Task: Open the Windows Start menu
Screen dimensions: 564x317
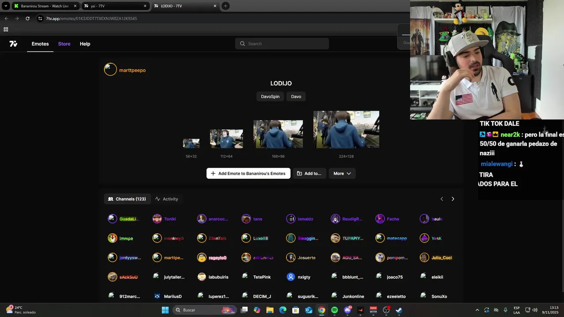Action: click(x=165, y=310)
